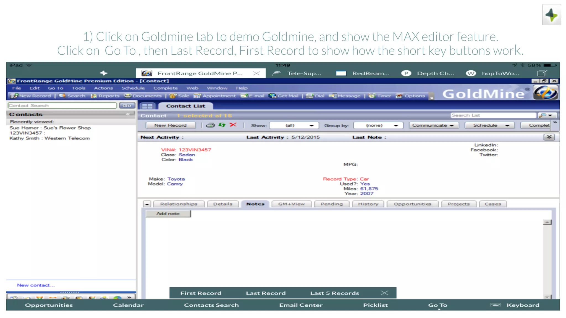The height and width of the screenshot is (318, 566).
Task: Open Documents from the toolbar
Action: (143, 96)
